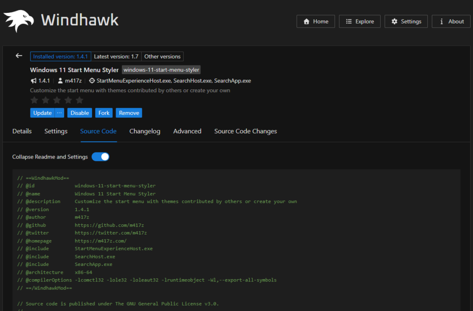
Task: Click the back arrow icon
Action: pos(19,56)
